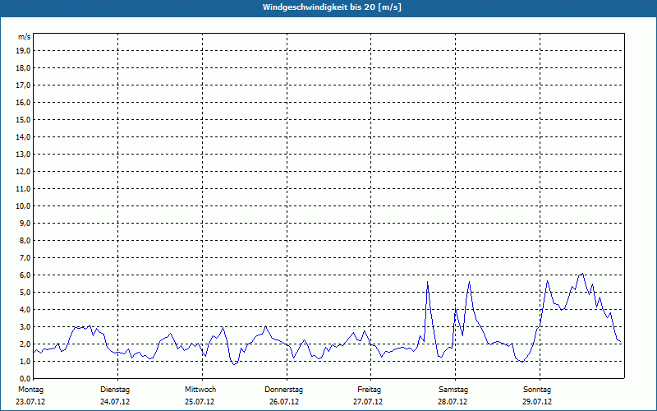
Task: Click the 15,0 axis value
Action: point(23,119)
